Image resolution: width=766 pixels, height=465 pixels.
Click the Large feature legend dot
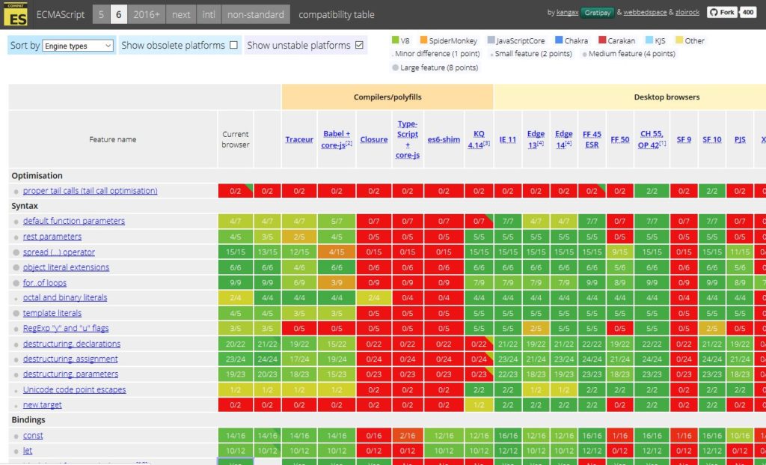[x=395, y=67]
